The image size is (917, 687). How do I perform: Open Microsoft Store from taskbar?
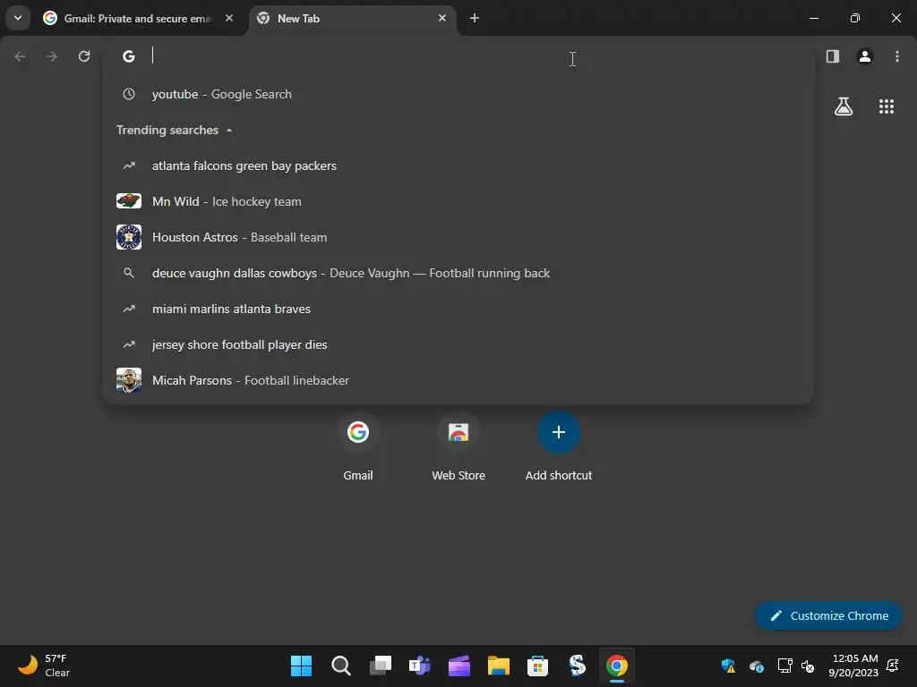537,666
